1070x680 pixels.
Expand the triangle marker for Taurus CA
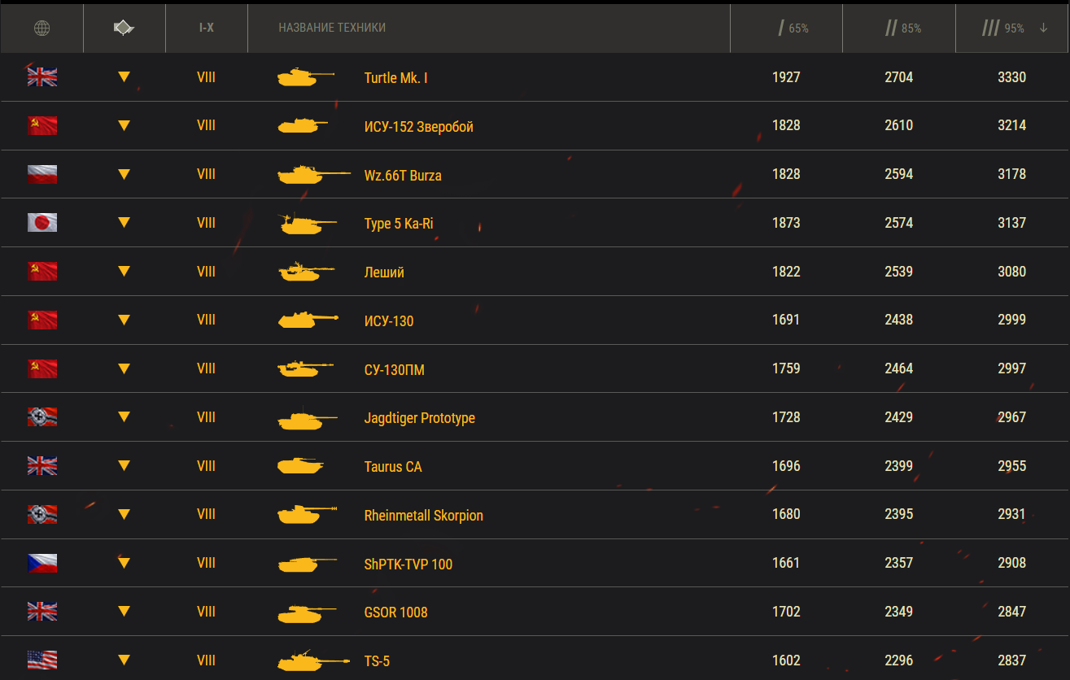click(x=124, y=466)
